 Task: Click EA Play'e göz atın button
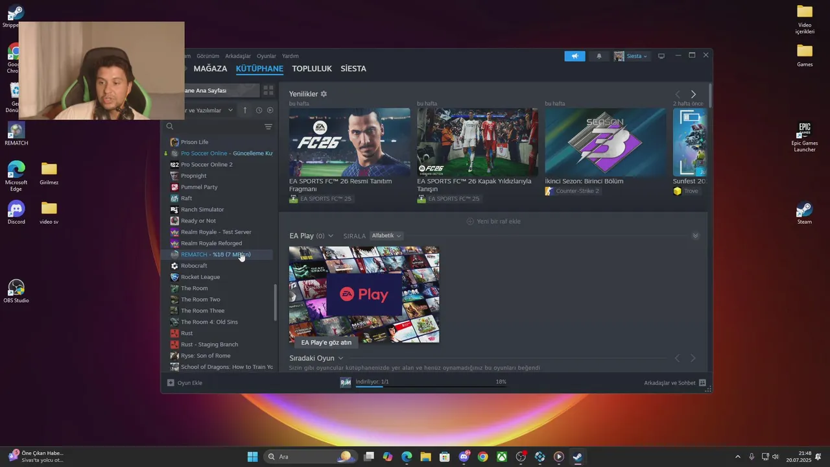pyautogui.click(x=326, y=342)
